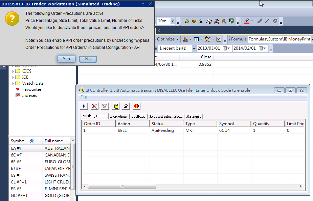
Task: Open the bar chart icon dropdown arrow
Action: click(191, 39)
